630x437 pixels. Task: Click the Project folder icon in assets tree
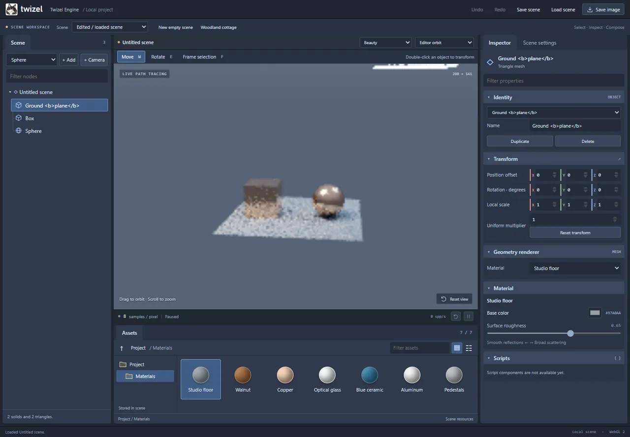(123, 364)
